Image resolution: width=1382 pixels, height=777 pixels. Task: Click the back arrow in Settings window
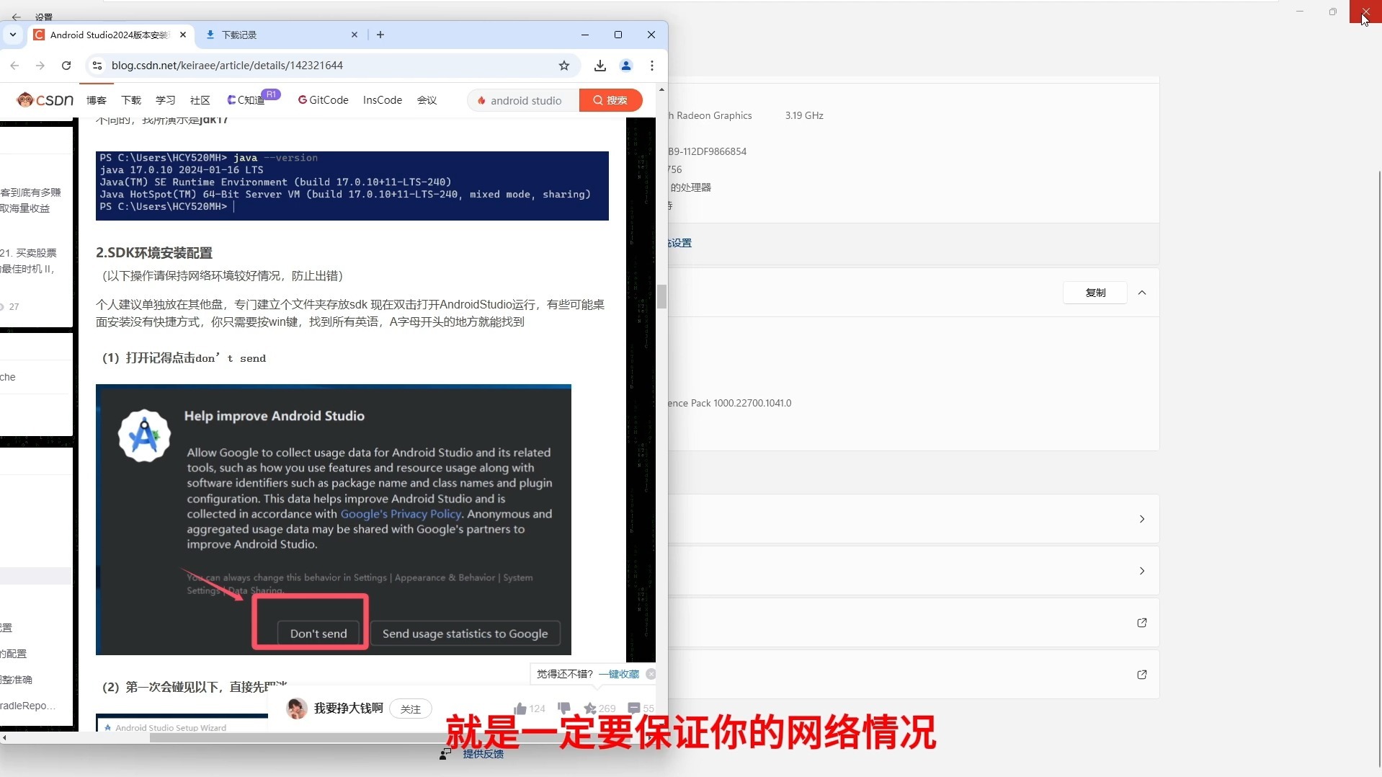tap(16, 17)
